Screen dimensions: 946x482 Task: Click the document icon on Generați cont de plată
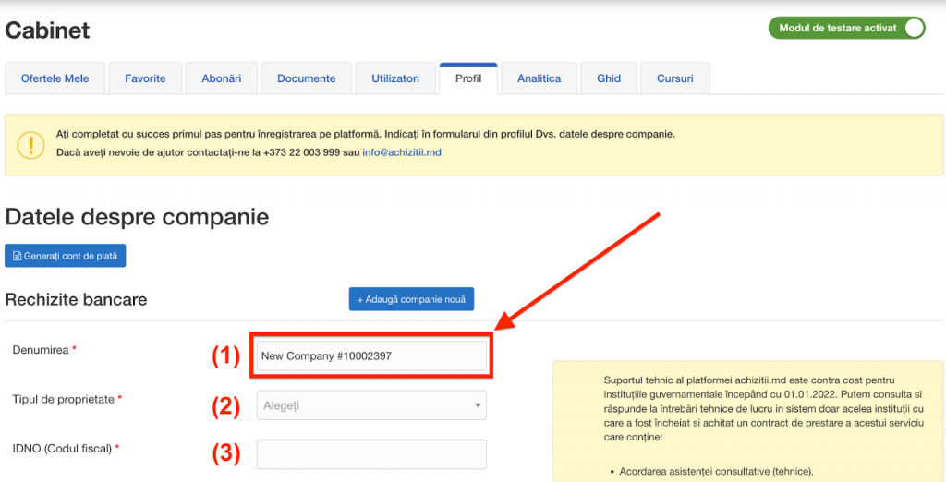17,256
